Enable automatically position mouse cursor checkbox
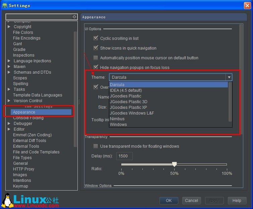The image size is (253, 209). coord(96,58)
